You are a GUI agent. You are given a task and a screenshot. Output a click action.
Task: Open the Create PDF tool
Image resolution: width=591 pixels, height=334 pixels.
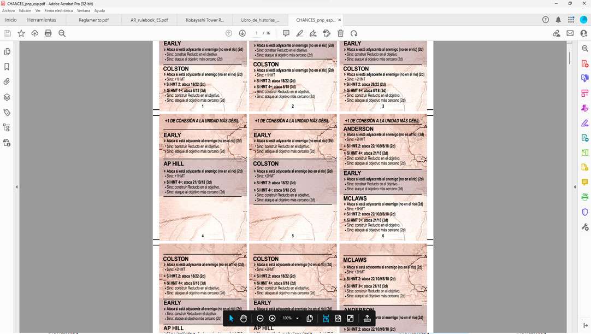click(x=584, y=63)
